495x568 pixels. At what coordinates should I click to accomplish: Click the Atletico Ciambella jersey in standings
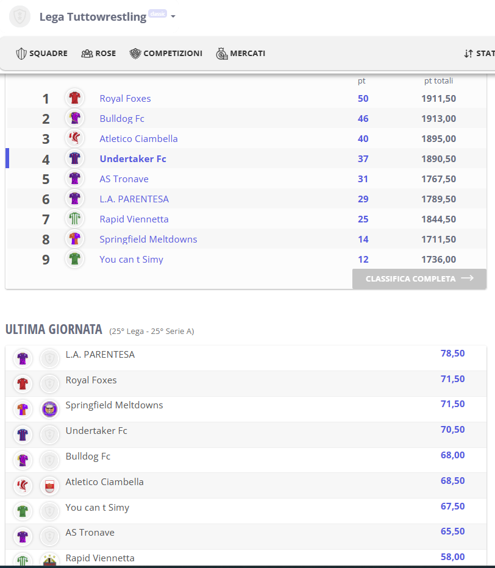coord(74,138)
